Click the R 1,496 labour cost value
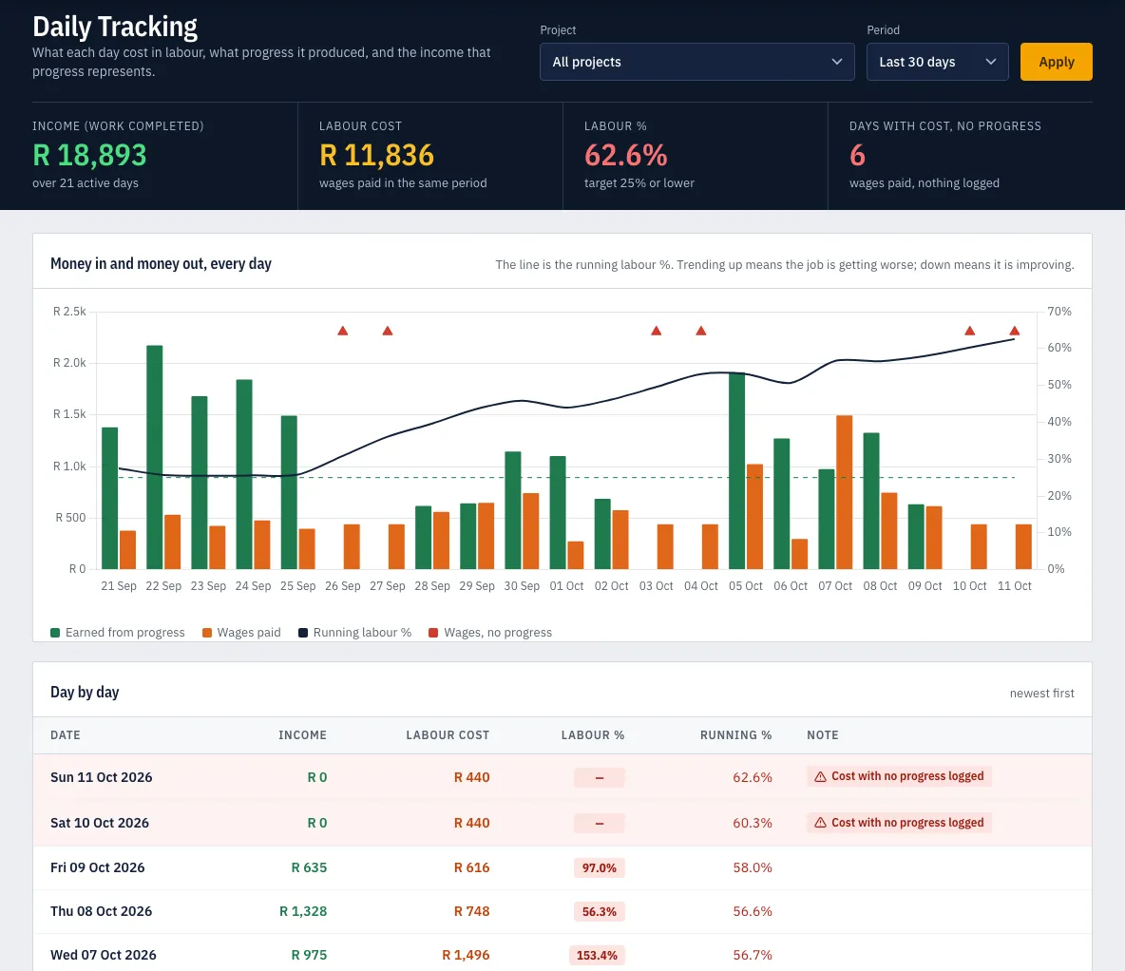 (466, 955)
